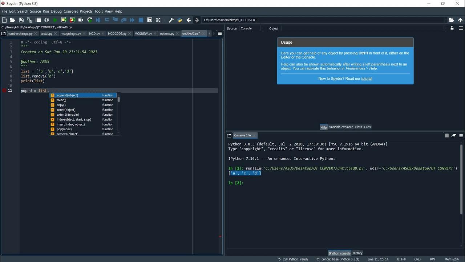Select the Plots pane tab
Screen dimensions: 465x262
click(359, 127)
